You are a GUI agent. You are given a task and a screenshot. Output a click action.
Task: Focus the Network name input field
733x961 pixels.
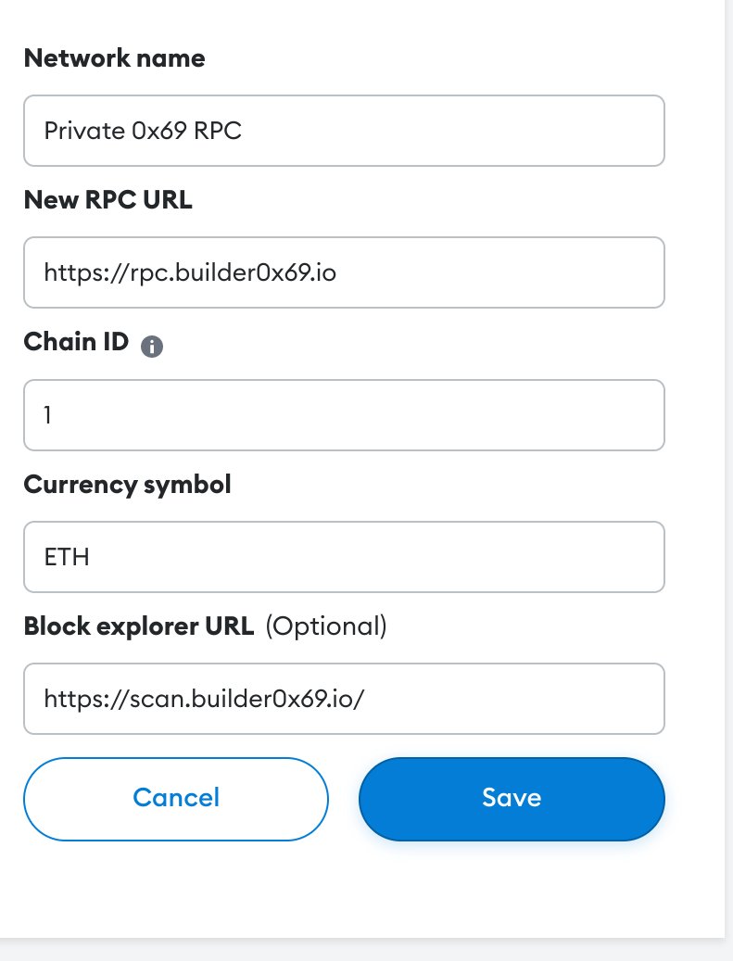point(344,131)
